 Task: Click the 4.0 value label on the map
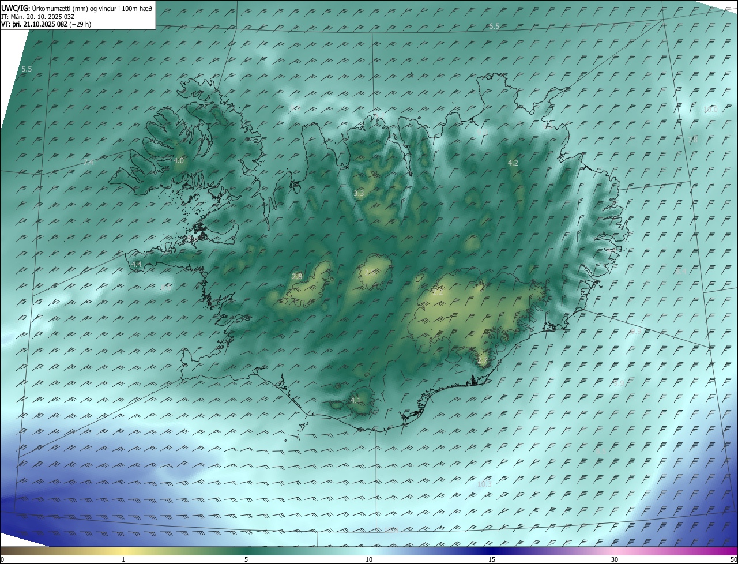coord(179,160)
